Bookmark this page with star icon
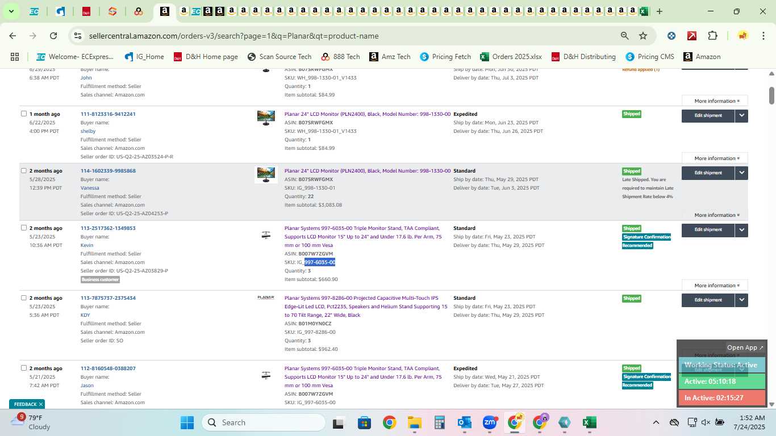Screen dimensions: 776x436 click(643, 36)
